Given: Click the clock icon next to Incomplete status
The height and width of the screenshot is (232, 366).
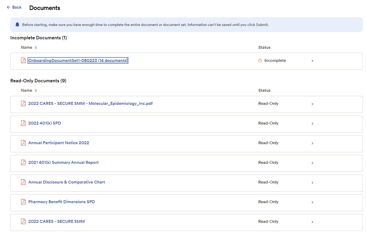Looking at the screenshot, I should coord(260,60).
